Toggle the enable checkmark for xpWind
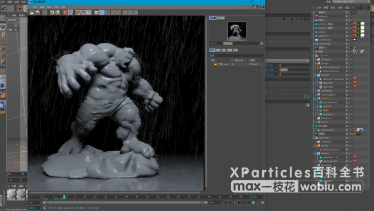The height and width of the screenshot is (211, 374). coord(351,106)
